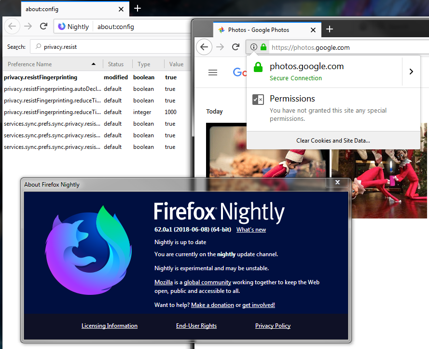Click the get involved! link

(259, 305)
